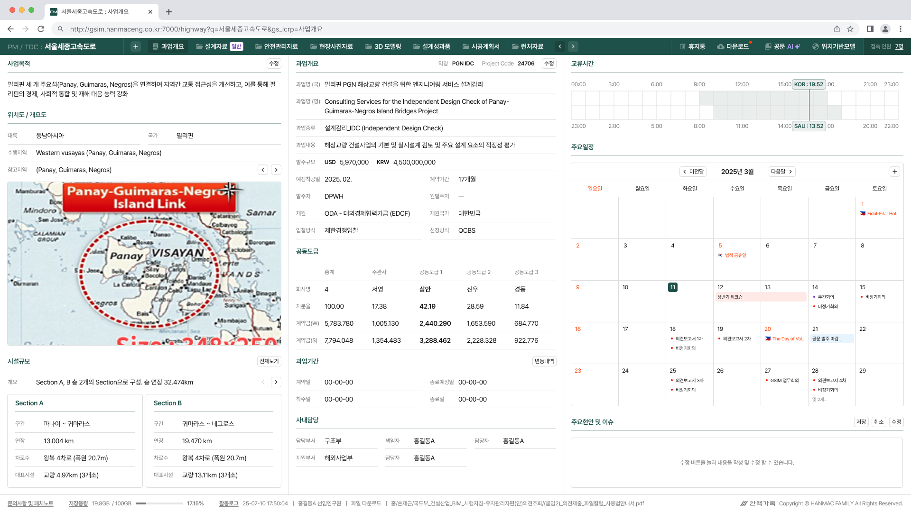The height and width of the screenshot is (512, 911).
Task: Open the 다운로드 cloud download
Action: [733, 46]
